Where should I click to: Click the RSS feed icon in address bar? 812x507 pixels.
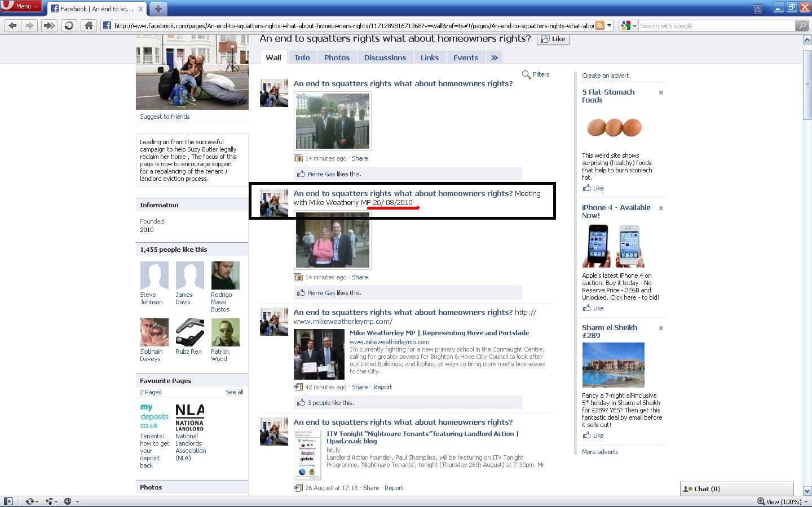coord(600,25)
